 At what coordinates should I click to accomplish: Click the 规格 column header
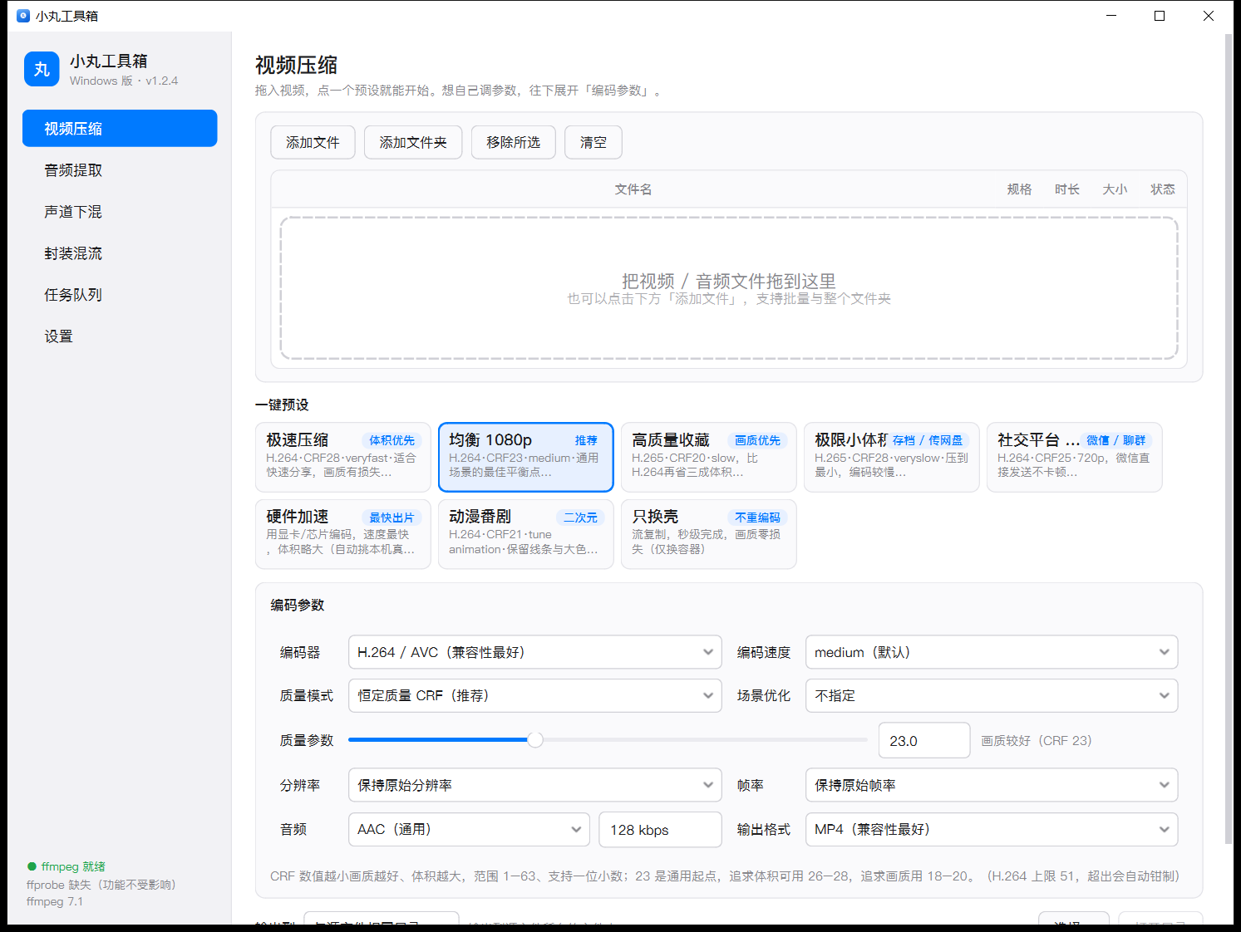(1019, 189)
